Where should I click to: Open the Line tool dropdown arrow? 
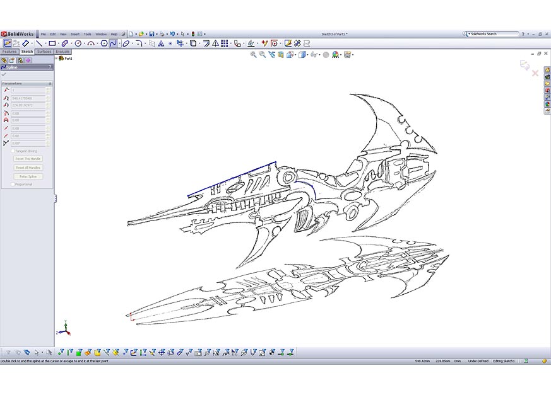[x=45, y=44]
